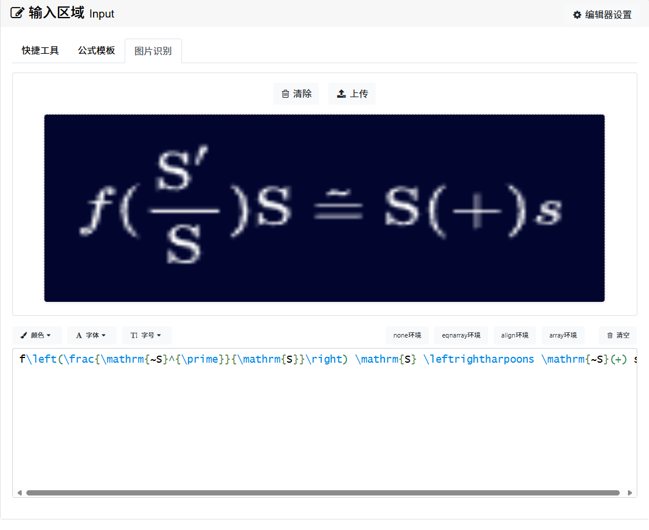Insert the none环境 environment
Viewport: 649px width, 530px height.
point(407,335)
